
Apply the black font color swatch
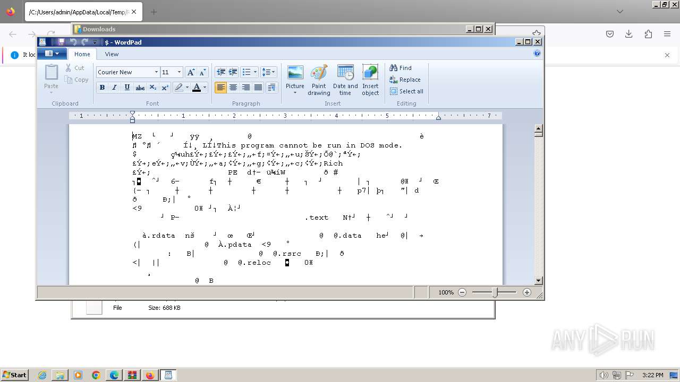[x=197, y=88]
